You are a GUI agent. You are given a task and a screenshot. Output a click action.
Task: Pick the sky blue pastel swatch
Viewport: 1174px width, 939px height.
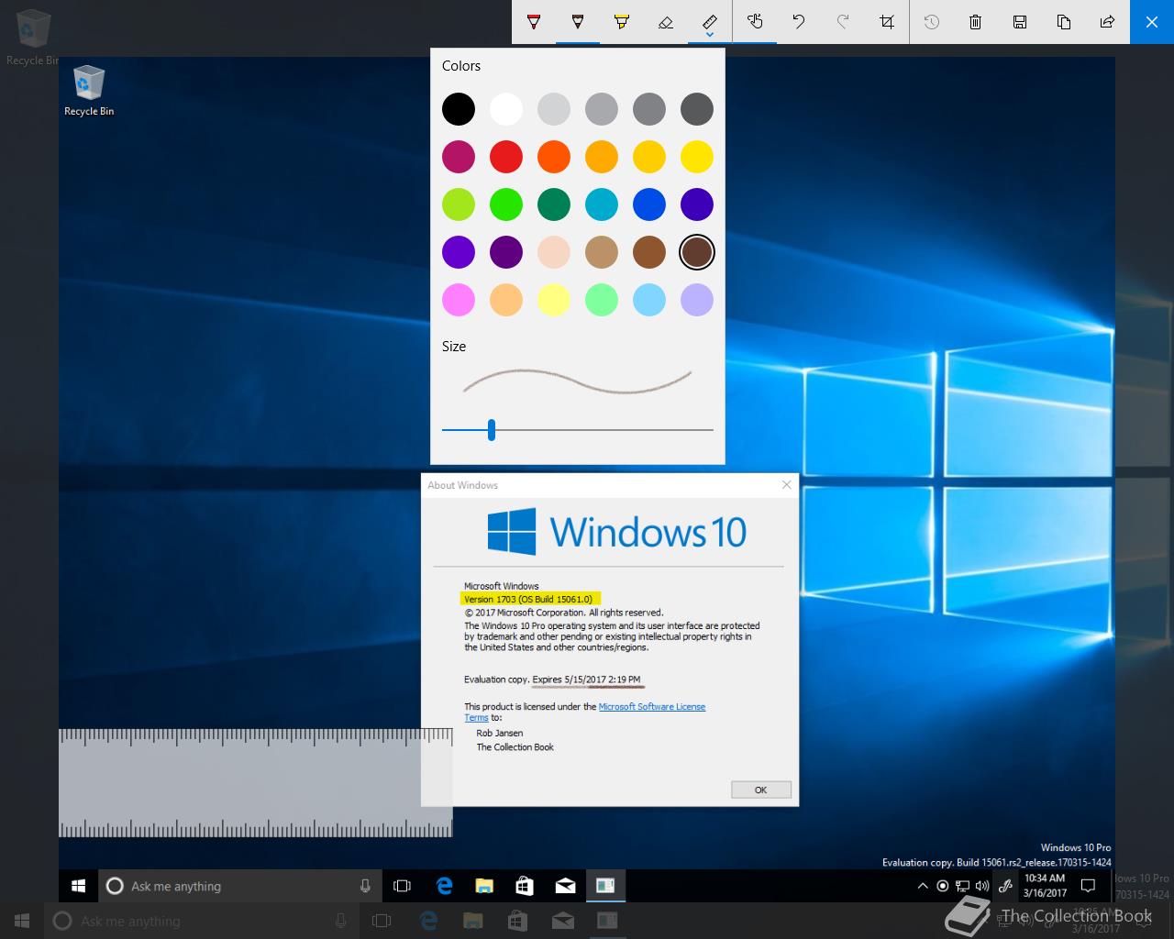pos(649,300)
